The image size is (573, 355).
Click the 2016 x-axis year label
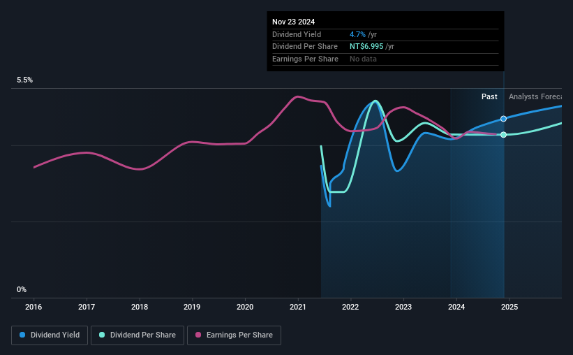(34, 307)
